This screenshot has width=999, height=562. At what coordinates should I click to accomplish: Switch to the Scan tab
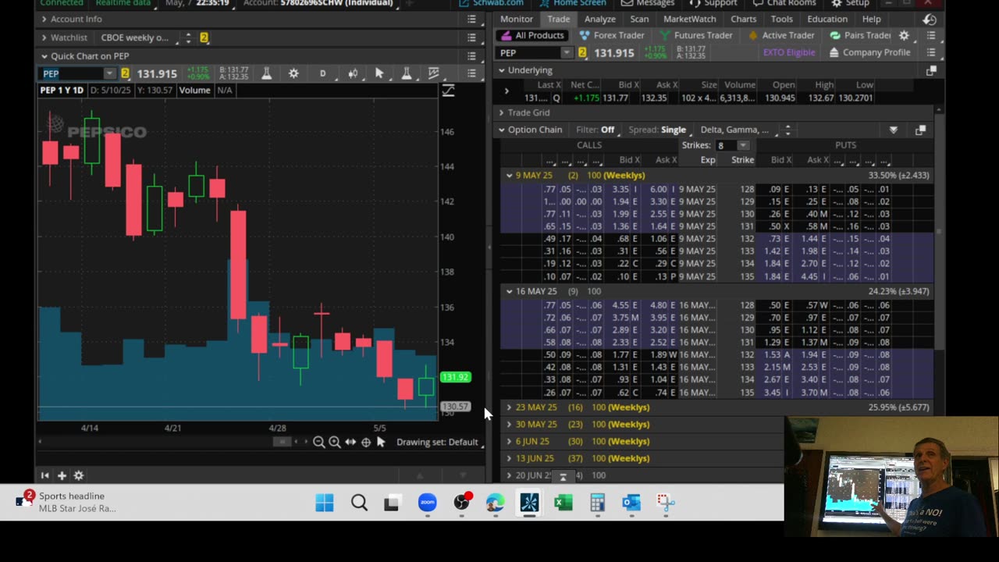[x=639, y=20]
